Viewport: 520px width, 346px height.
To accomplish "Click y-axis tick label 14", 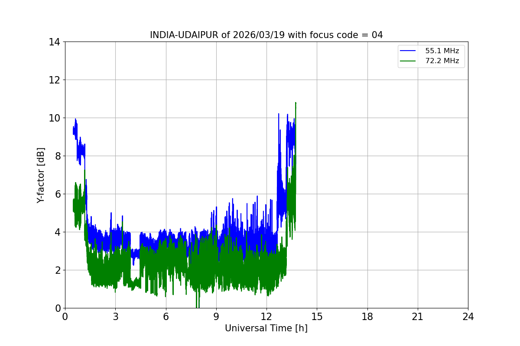I will 54,42.
